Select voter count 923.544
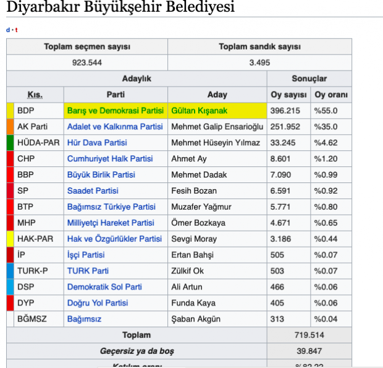The image size is (383, 368). click(x=87, y=62)
